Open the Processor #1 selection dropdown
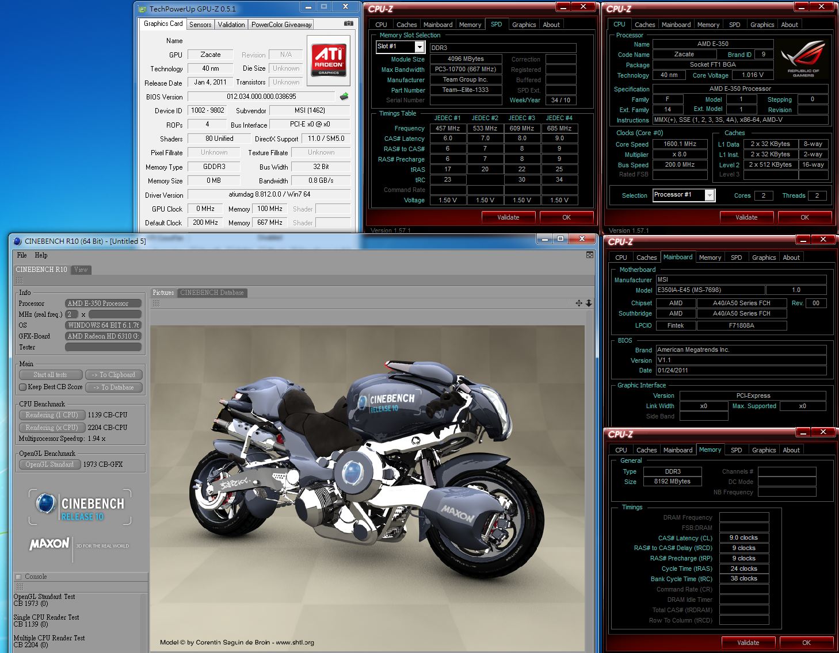 (710, 195)
